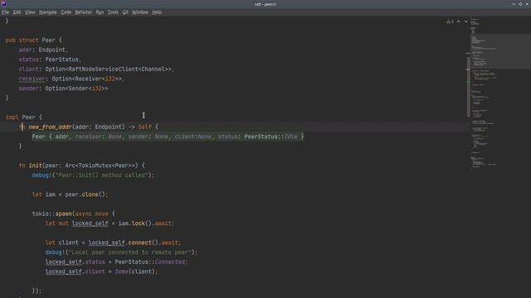Image resolution: width=531 pixels, height=298 pixels.
Task: Open the File menu
Action: coord(6,12)
